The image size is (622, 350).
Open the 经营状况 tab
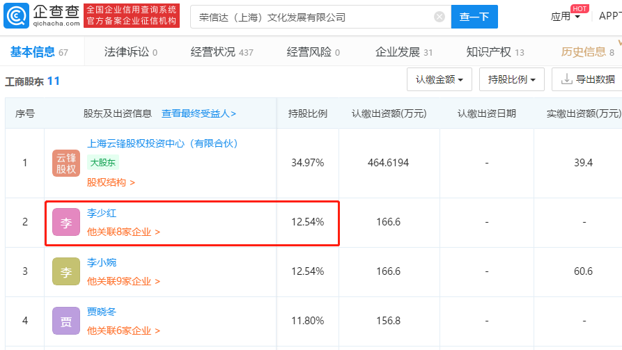click(x=221, y=52)
